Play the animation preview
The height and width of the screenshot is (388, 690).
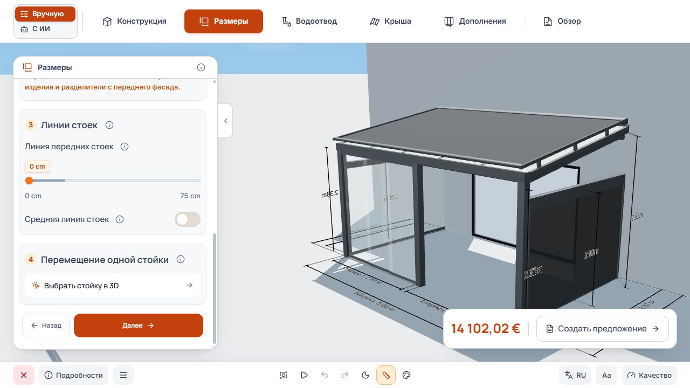tap(304, 375)
